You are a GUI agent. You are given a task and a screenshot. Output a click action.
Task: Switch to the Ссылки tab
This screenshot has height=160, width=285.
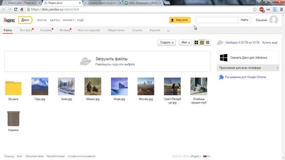pos(137,30)
